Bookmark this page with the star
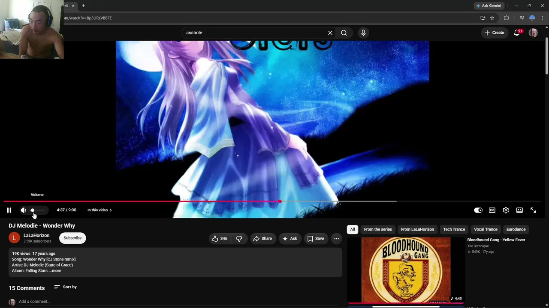Viewport: 549px width, 308px height. click(x=492, y=18)
